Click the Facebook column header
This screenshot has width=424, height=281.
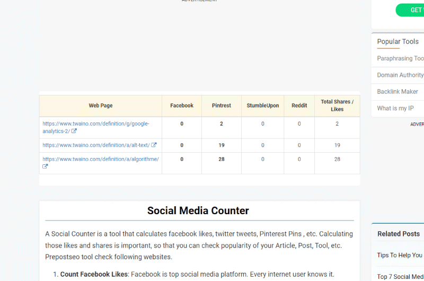click(182, 106)
